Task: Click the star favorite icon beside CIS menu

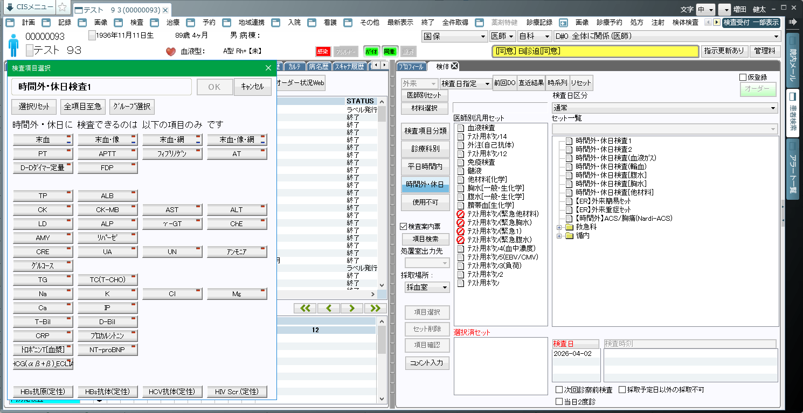Action: [63, 8]
